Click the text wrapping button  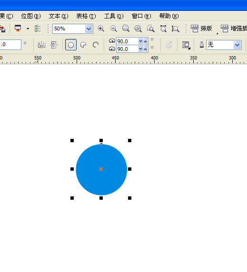pyautogui.click(x=186, y=45)
